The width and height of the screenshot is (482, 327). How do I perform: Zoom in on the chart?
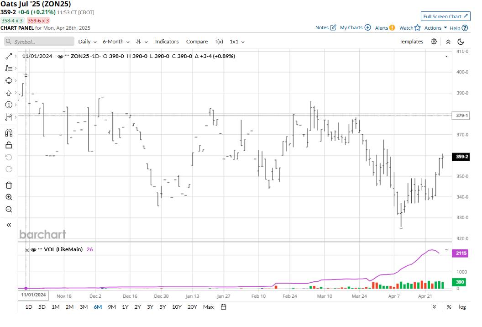[9, 197]
